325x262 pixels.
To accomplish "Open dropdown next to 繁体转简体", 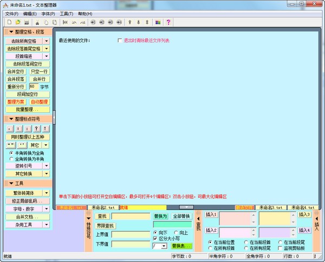I will [x=47, y=193].
